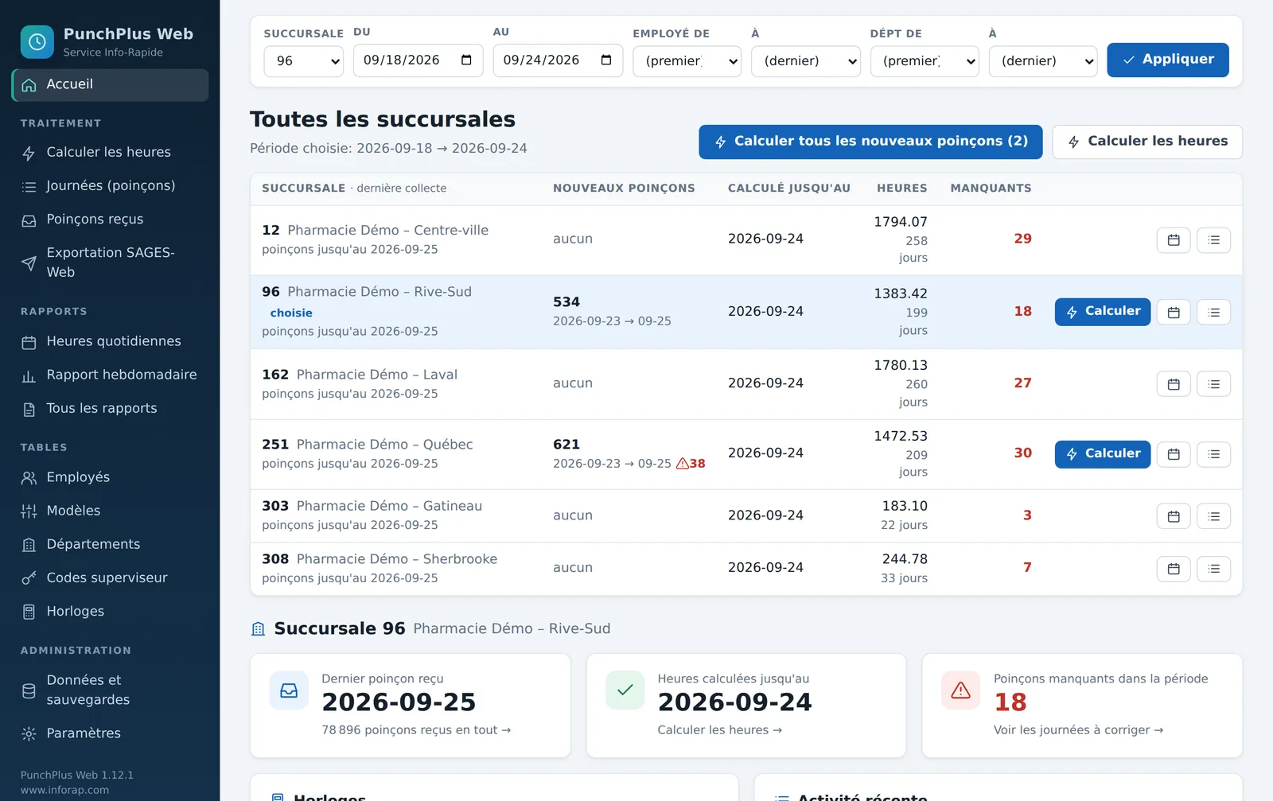Image resolution: width=1273 pixels, height=801 pixels.
Task: Open Heures quotidiennes report
Action: (x=110, y=342)
